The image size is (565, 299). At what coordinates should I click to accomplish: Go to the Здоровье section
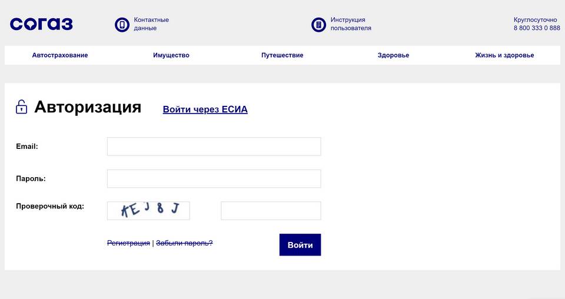394,55
